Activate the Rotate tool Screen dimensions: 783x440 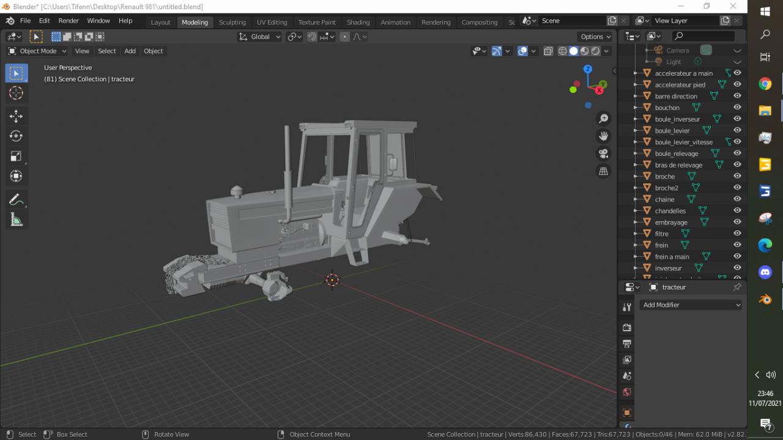tap(17, 136)
